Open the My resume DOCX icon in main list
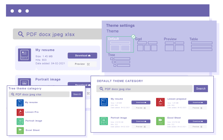The height and width of the screenshot is (140, 223). click(24, 55)
